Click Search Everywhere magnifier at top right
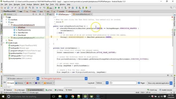This screenshot has width=176, height=99. click(171, 8)
